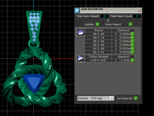Click the Trillion Straight header
The image size is (154, 116).
coord(98,57)
